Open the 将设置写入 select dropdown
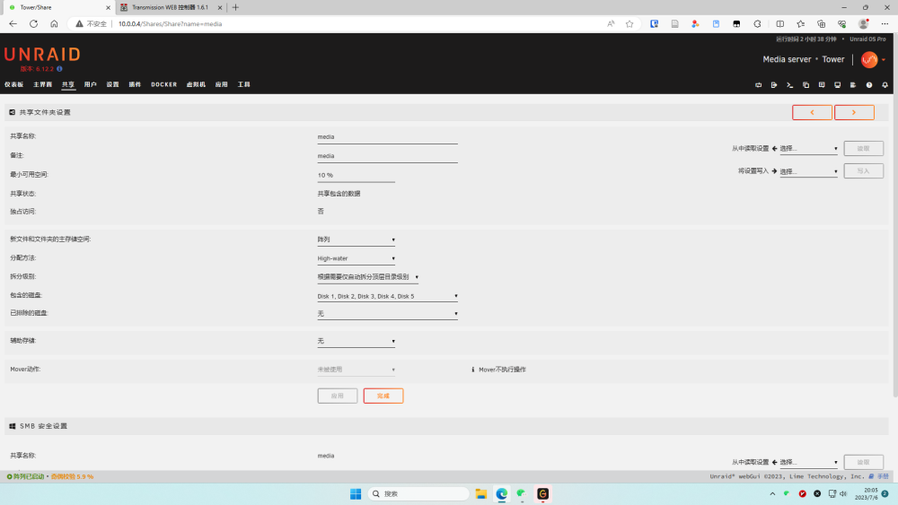This screenshot has width=898, height=505. point(809,171)
